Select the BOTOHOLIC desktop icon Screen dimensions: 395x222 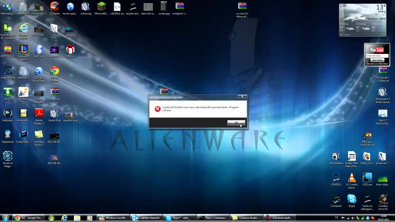point(8,51)
